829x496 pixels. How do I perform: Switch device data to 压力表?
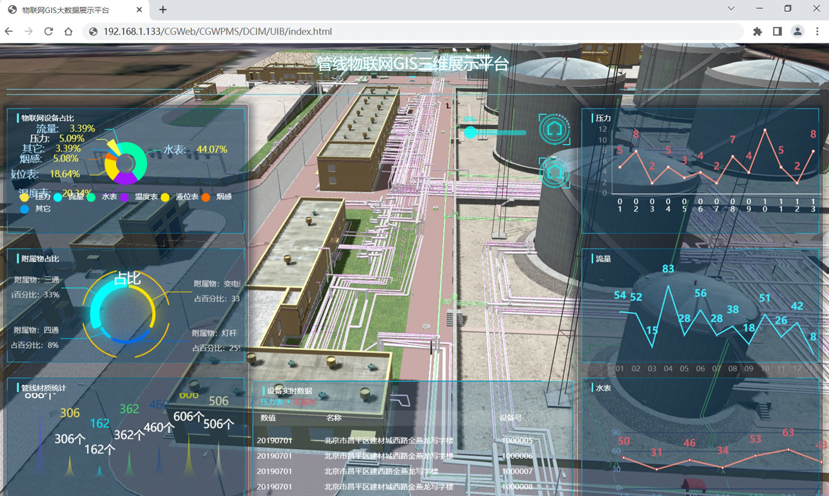(272, 402)
